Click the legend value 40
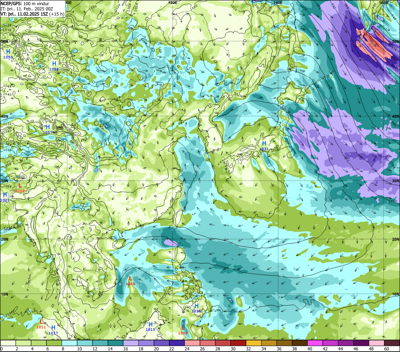Viewport: 400px width, 352px height. click(x=310, y=349)
